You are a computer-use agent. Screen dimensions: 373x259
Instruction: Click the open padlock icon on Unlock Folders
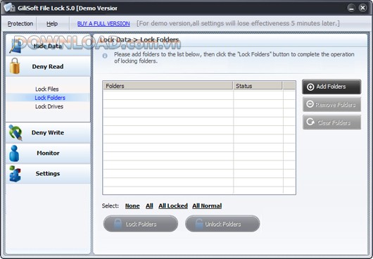199,224
